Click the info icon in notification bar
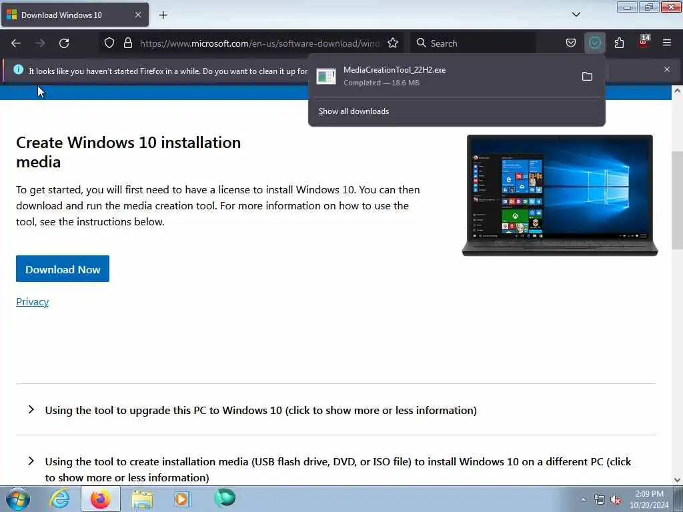Image resolution: width=683 pixels, height=512 pixels. point(18,69)
